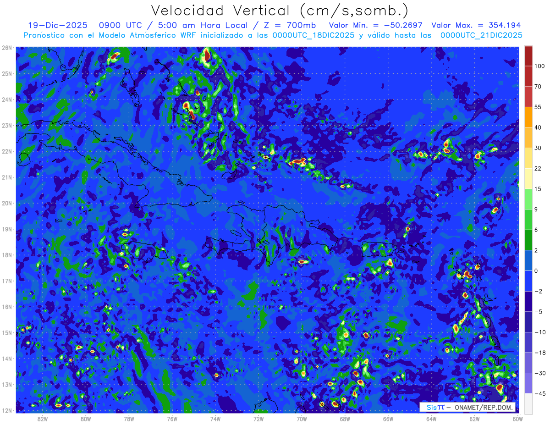Image resolution: width=550 pixels, height=425 pixels.
Task: Click the '68W' longitude label
Action: click(x=345, y=419)
